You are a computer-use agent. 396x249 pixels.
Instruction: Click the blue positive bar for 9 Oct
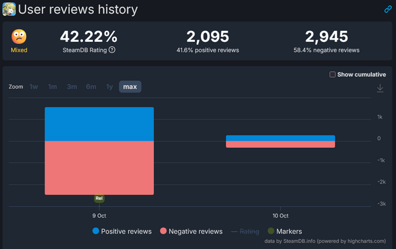coord(99,124)
